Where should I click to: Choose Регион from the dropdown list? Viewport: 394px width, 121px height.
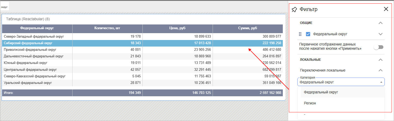click(310, 103)
